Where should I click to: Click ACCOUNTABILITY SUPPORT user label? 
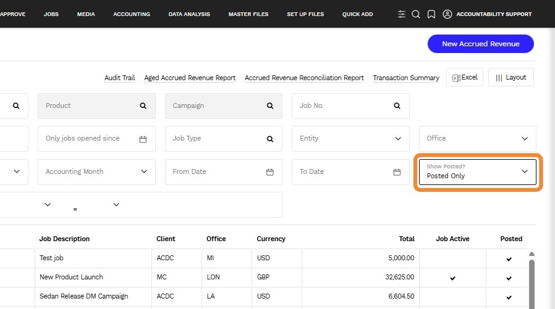click(494, 14)
